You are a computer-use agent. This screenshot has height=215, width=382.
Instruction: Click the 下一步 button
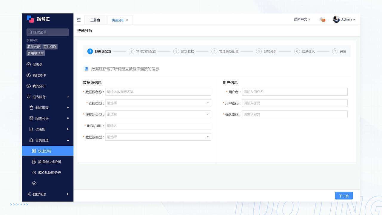point(344,196)
